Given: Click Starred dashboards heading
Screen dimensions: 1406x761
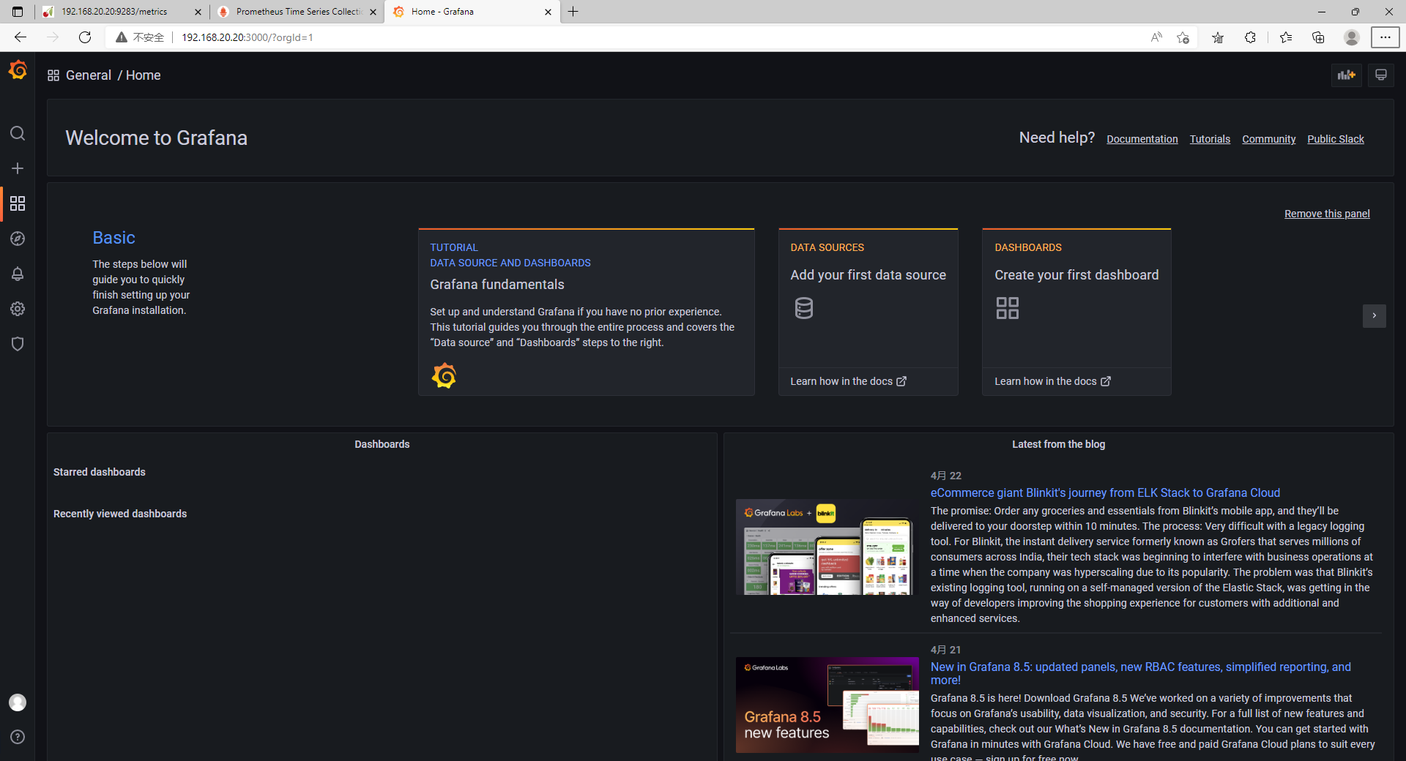Looking at the screenshot, I should coord(100,472).
